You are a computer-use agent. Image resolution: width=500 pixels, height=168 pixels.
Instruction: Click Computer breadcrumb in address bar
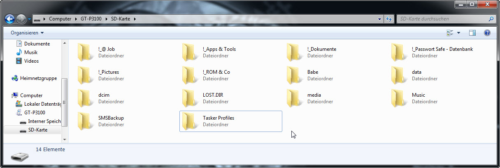(60, 19)
